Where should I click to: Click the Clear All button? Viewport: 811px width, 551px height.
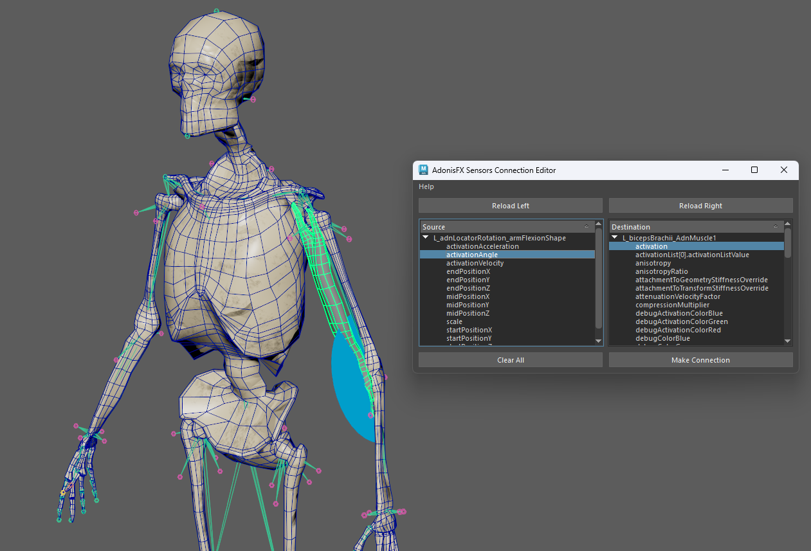pyautogui.click(x=510, y=359)
